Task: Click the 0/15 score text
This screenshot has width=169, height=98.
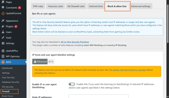Action: click(x=51, y=61)
